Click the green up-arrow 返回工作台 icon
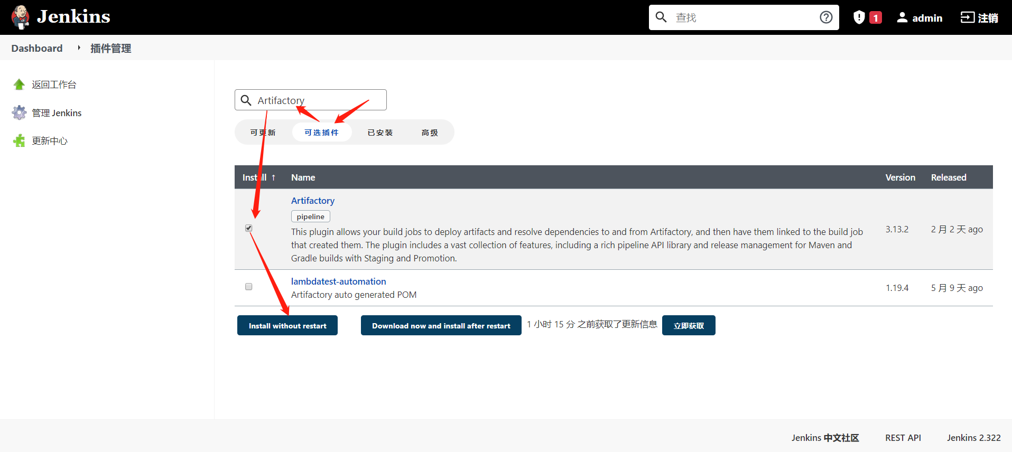 (x=20, y=84)
